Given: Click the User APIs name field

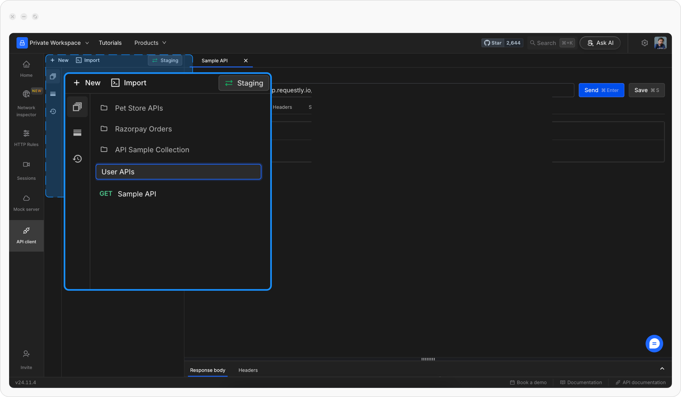Looking at the screenshot, I should (178, 172).
